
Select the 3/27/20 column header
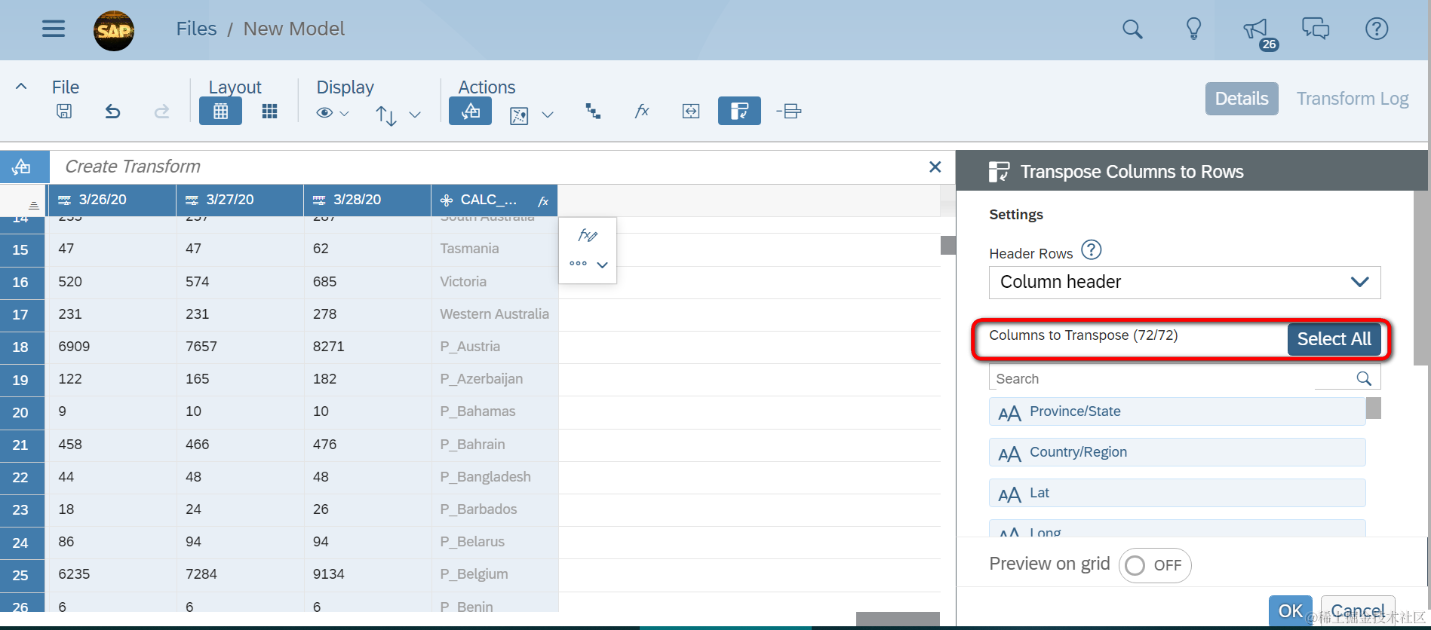point(240,200)
